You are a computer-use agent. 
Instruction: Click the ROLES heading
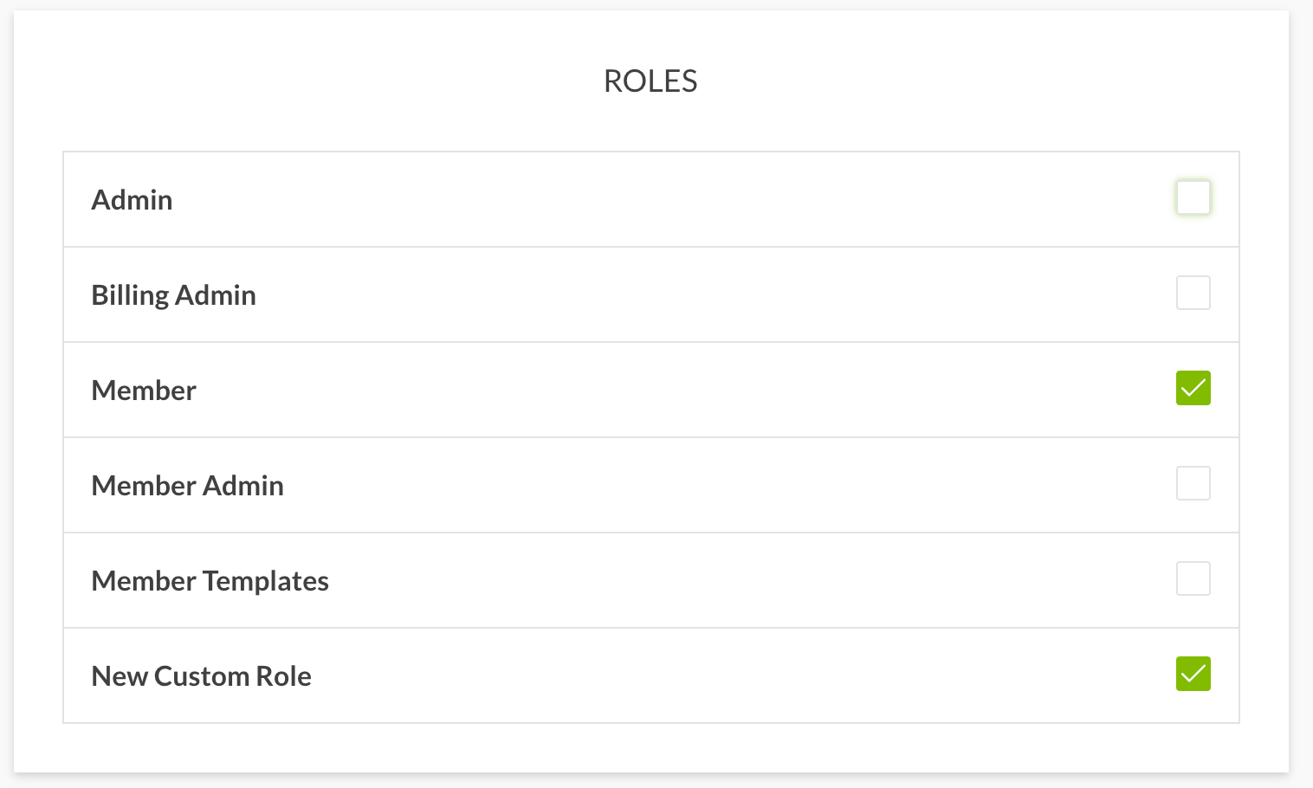pyautogui.click(x=650, y=81)
